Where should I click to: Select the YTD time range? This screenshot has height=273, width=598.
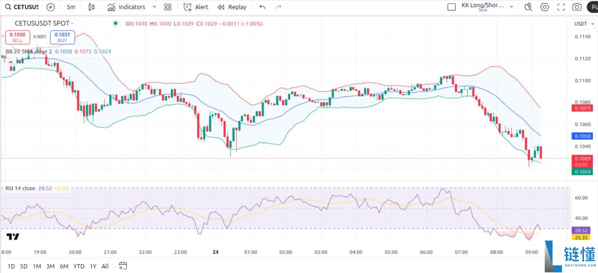point(79,266)
